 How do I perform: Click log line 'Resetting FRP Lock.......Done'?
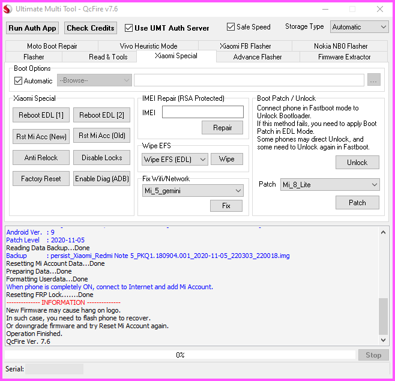pyautogui.click(x=50, y=295)
